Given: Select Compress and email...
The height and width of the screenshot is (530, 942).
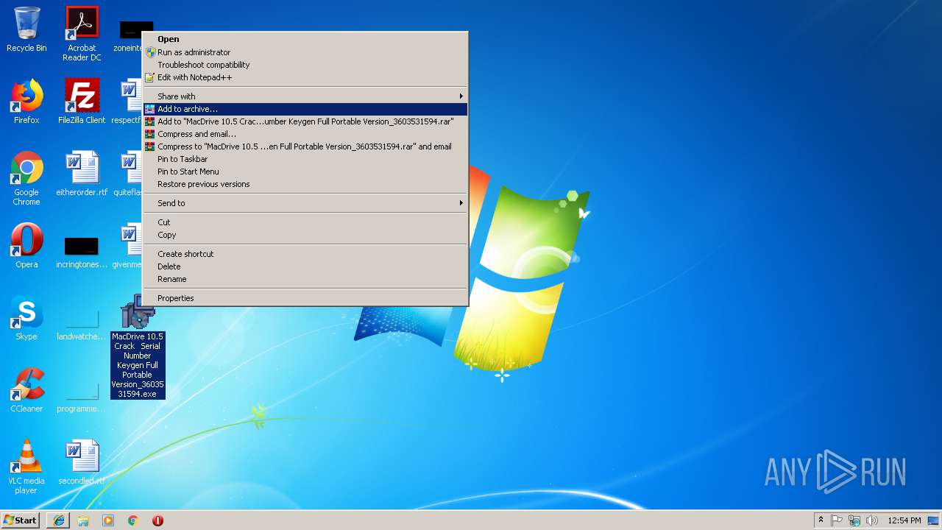Looking at the screenshot, I should click(305, 134).
